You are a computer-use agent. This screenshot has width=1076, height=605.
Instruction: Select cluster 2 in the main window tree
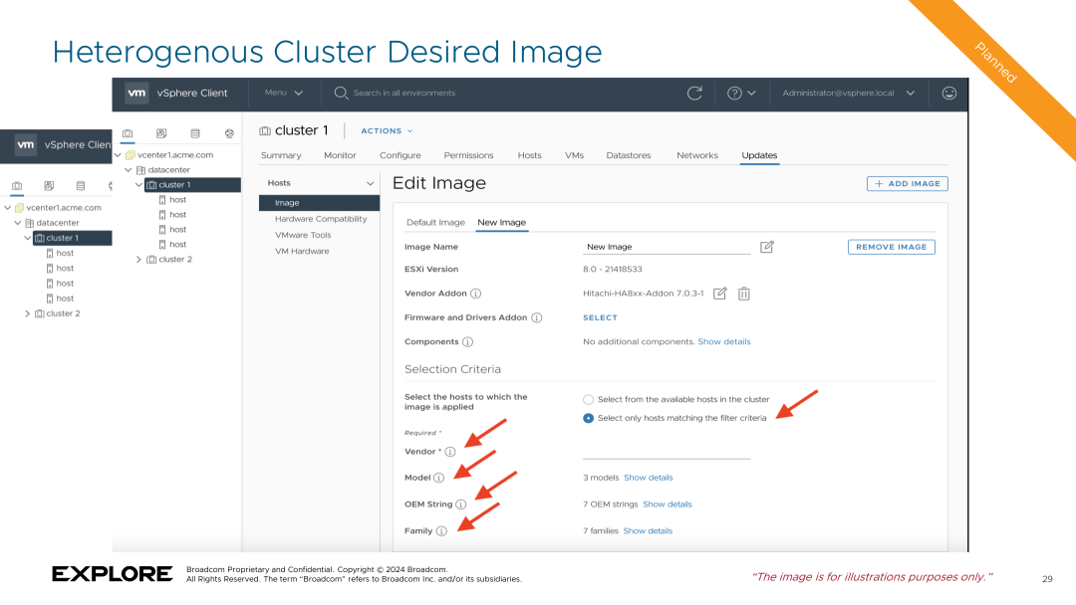tap(175, 260)
